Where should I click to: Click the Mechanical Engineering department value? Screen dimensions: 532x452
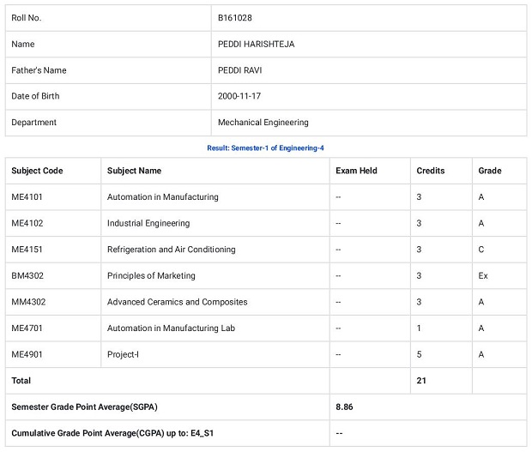pyautogui.click(x=263, y=123)
